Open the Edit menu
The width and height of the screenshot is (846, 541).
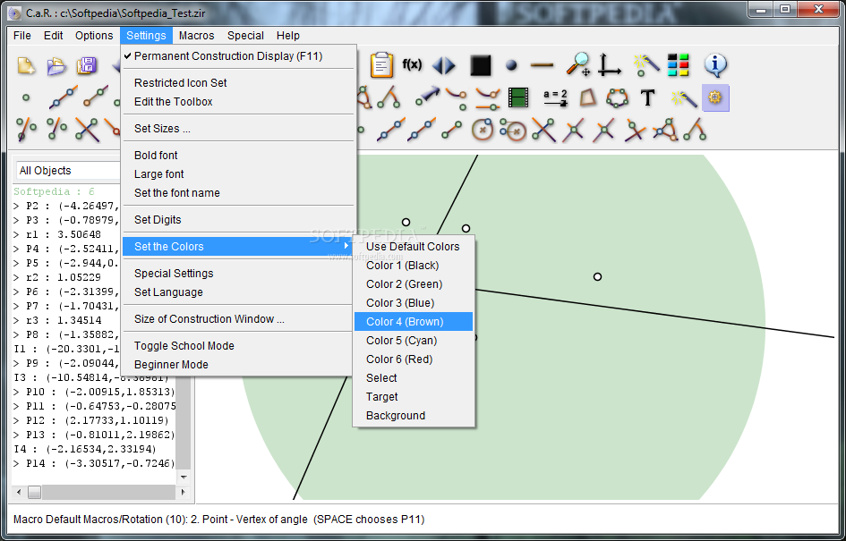coord(54,36)
